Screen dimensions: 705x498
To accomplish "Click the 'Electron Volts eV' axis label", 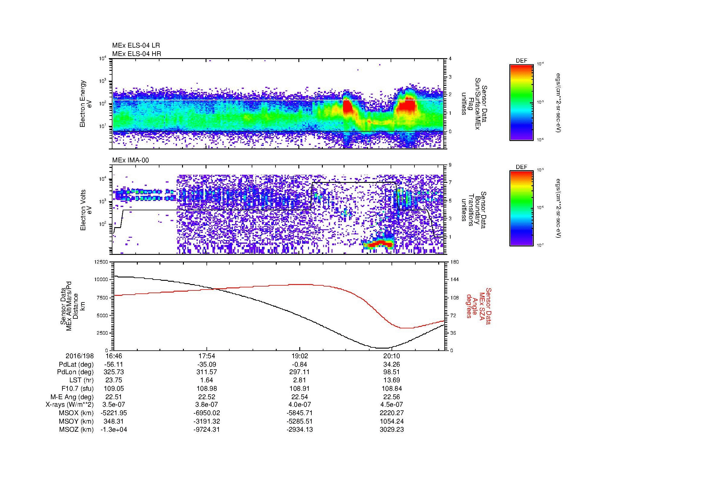I will 86,210.
